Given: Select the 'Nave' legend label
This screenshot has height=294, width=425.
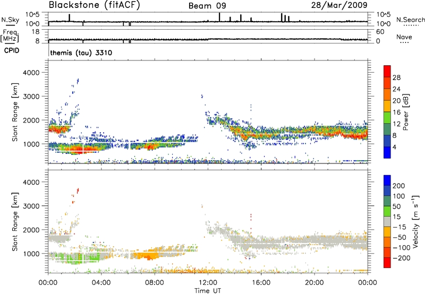Looking at the screenshot, I should click(404, 37).
